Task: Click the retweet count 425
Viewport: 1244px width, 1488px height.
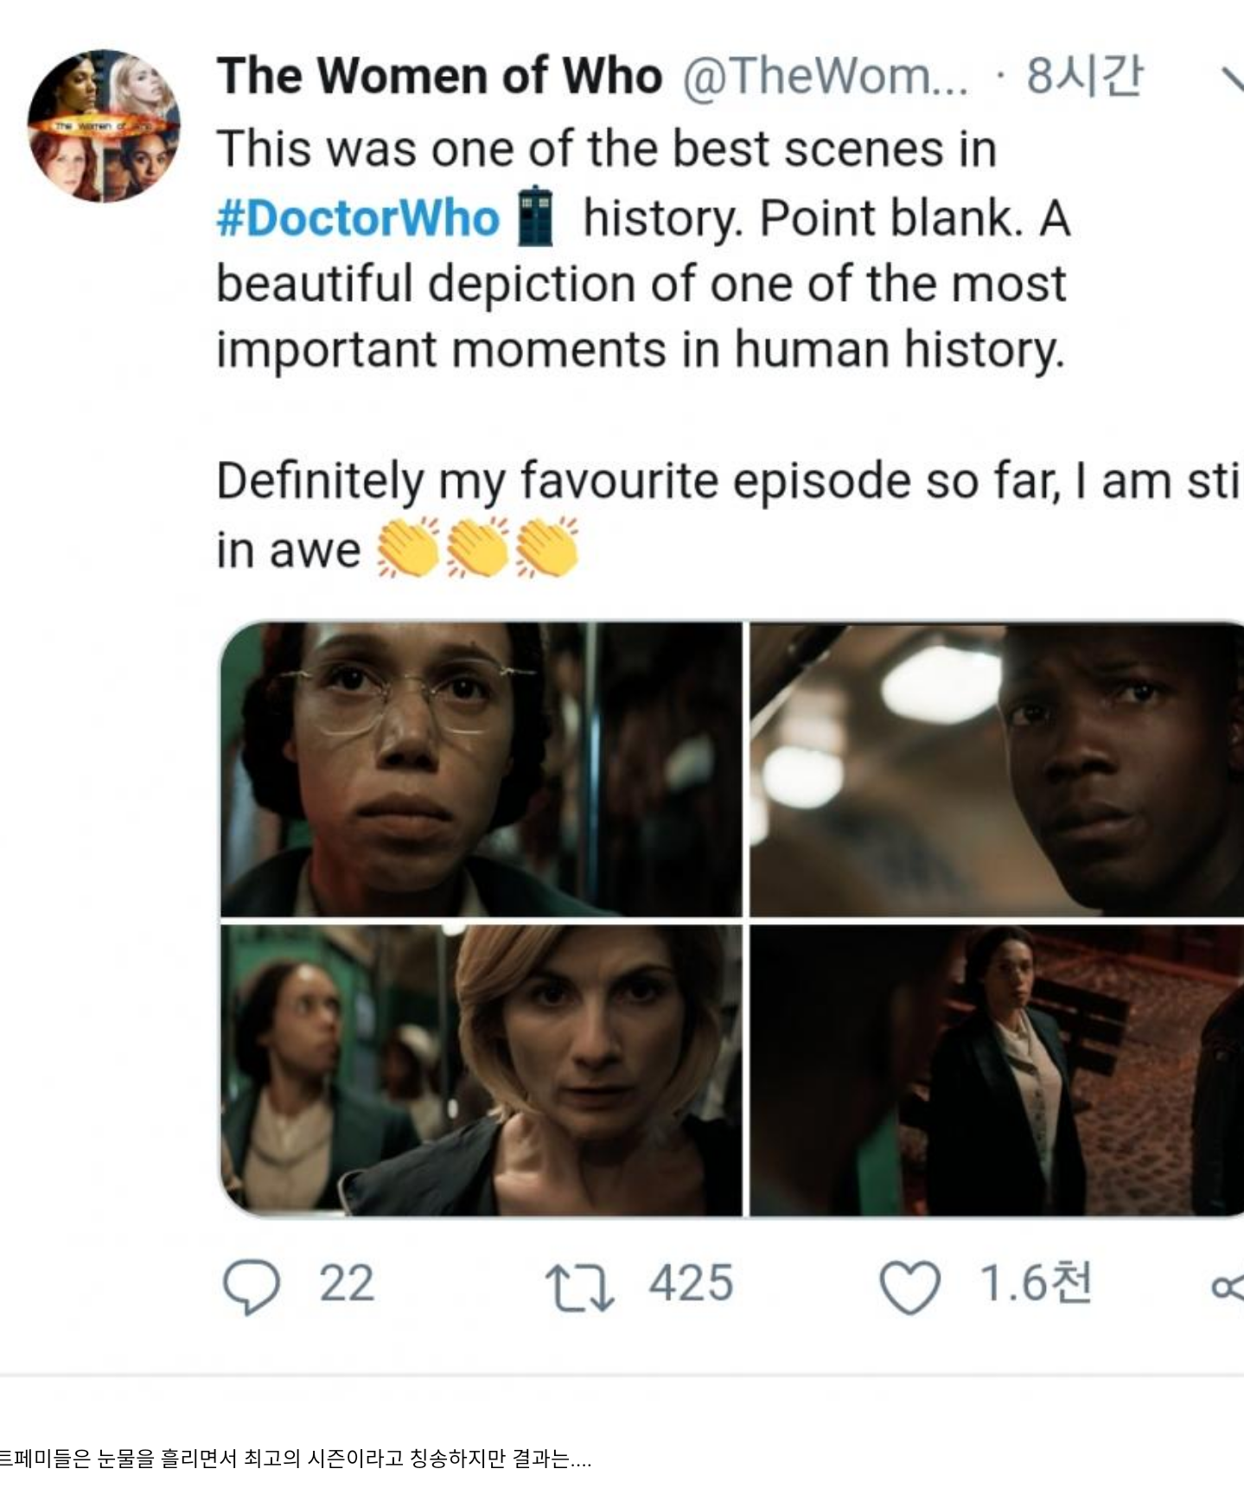Action: (691, 1283)
